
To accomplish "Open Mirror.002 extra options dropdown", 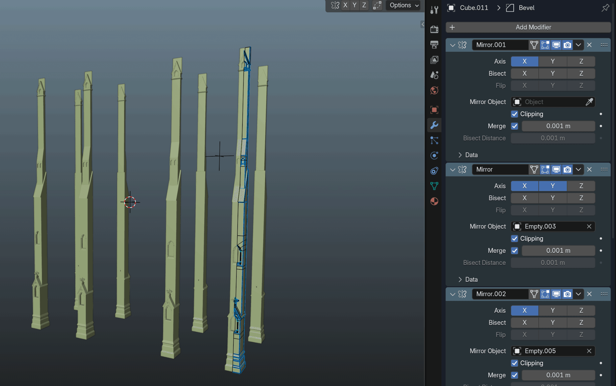I will click(578, 294).
